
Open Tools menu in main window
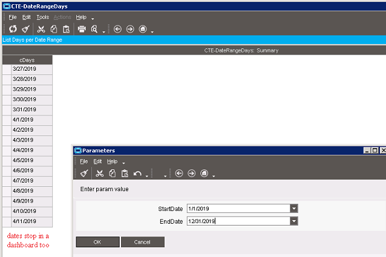pyautogui.click(x=43, y=17)
